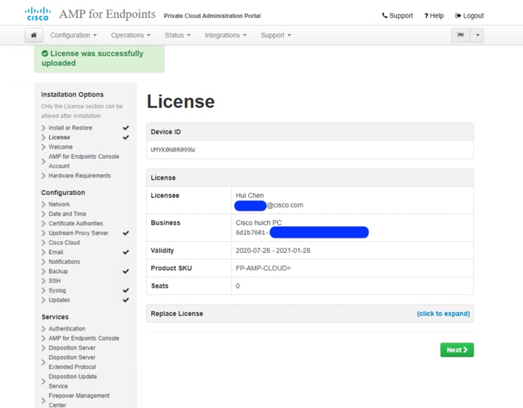
Task: Click the home icon button
Action: 33,36
